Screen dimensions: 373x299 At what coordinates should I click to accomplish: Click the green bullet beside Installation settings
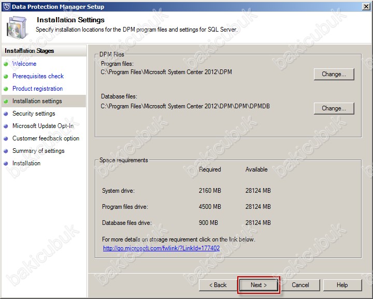tap(6, 101)
